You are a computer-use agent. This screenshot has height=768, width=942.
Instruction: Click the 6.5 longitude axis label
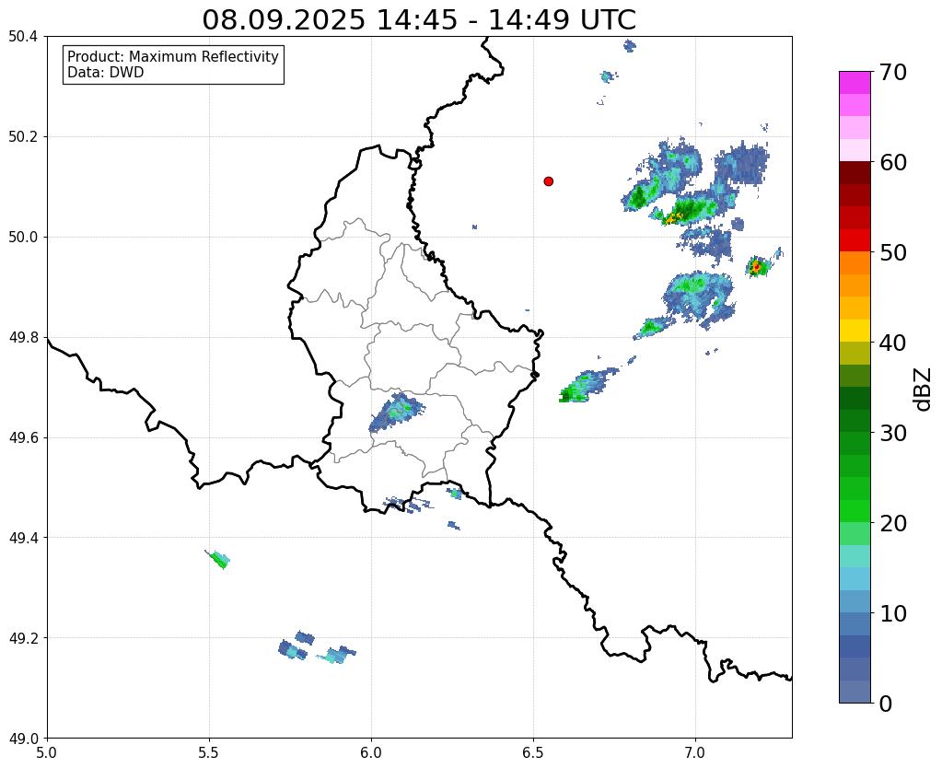533,753
